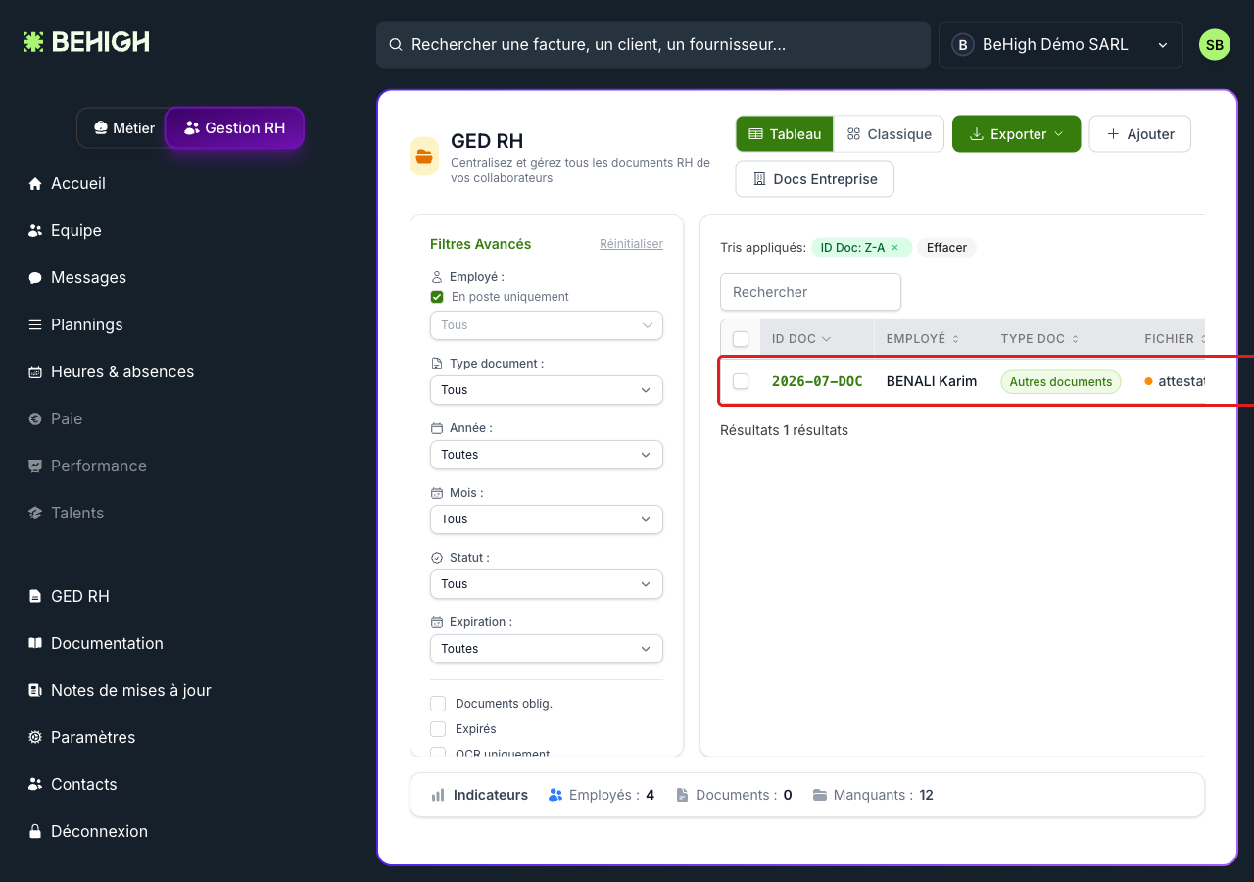Tick the select-all checkbox in table header
Image resolution: width=1254 pixels, height=882 pixels.
tap(741, 339)
